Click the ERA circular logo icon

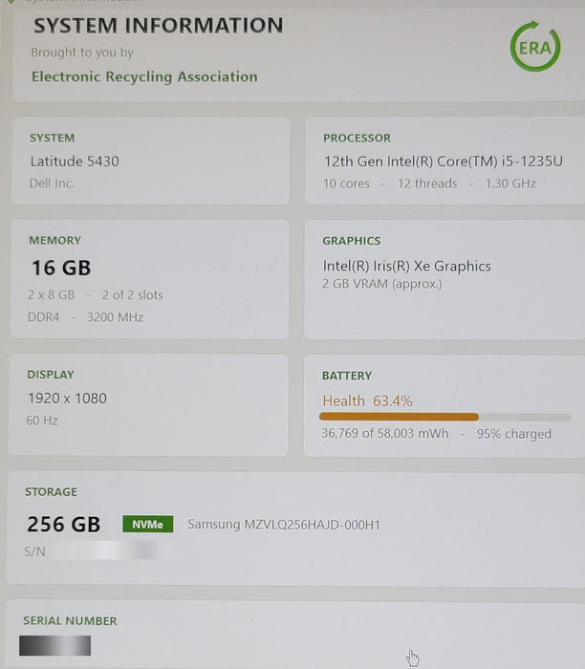tap(535, 47)
